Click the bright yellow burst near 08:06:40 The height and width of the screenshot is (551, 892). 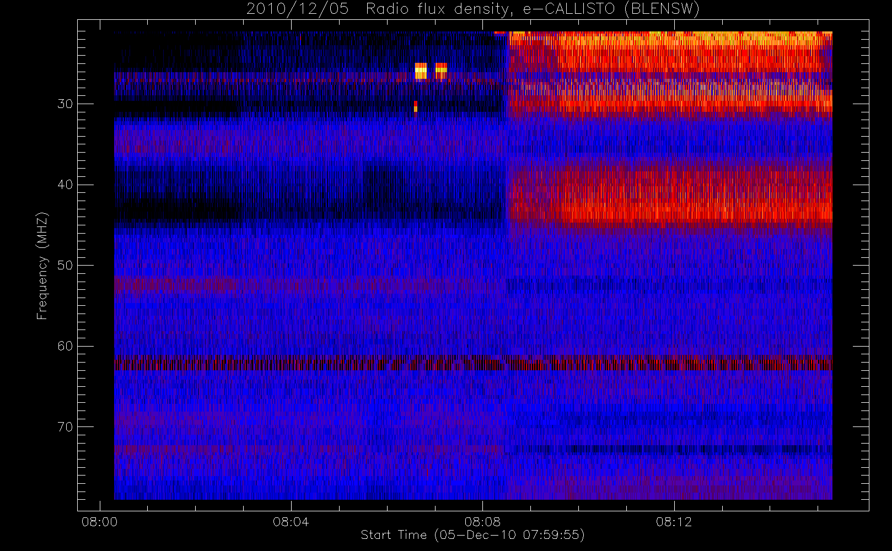click(x=421, y=71)
